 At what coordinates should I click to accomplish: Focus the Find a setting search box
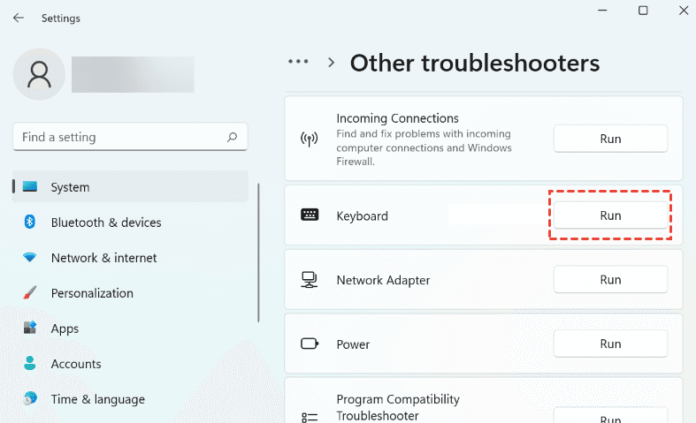tap(119, 137)
